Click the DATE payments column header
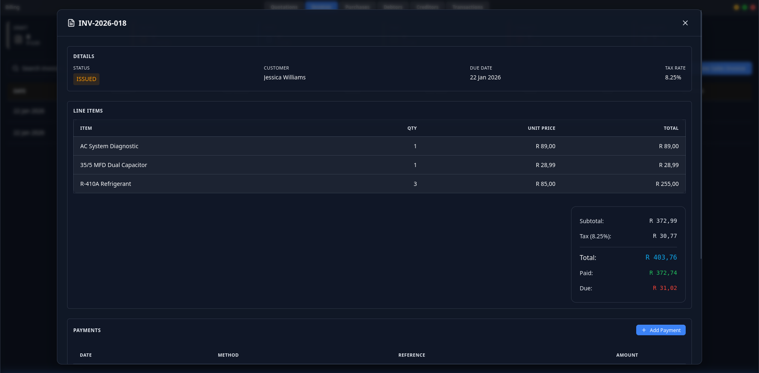This screenshot has height=373, width=759. pos(86,355)
